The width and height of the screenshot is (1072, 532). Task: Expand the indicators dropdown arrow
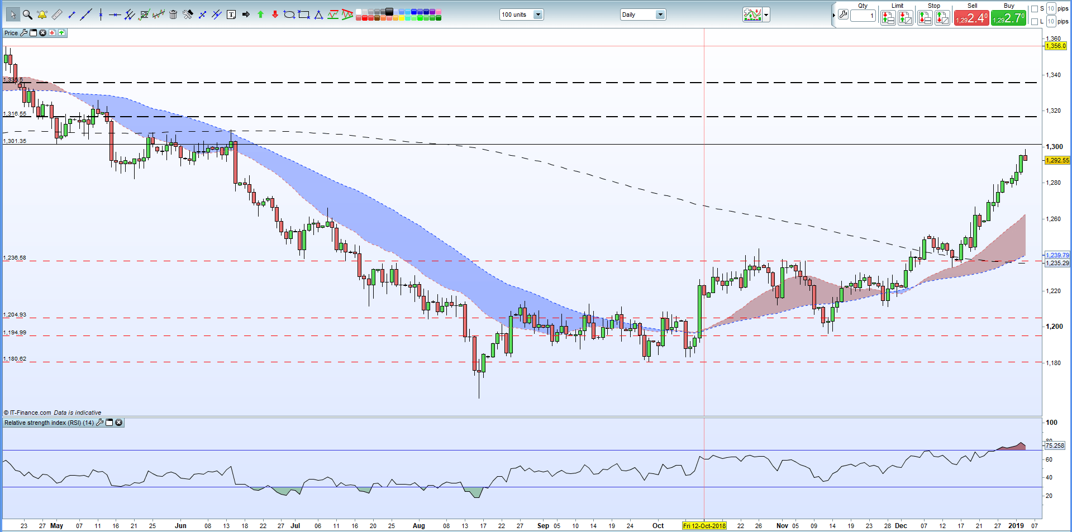(766, 15)
